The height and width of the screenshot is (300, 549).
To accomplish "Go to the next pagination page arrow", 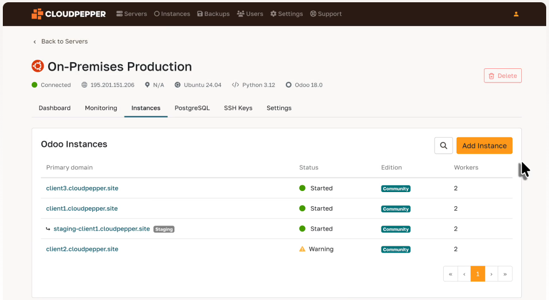I will click(491, 274).
